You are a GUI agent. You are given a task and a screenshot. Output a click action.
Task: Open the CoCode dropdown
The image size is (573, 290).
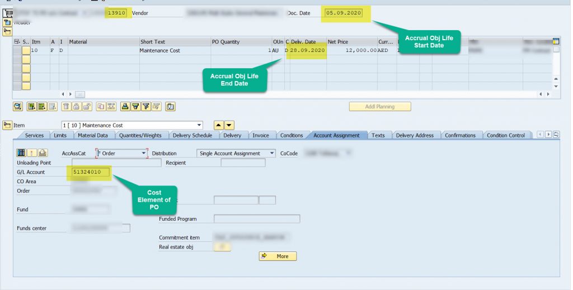[348, 154]
